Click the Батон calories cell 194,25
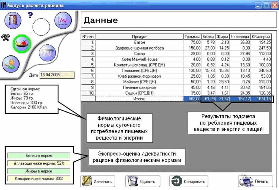 [261, 42]
